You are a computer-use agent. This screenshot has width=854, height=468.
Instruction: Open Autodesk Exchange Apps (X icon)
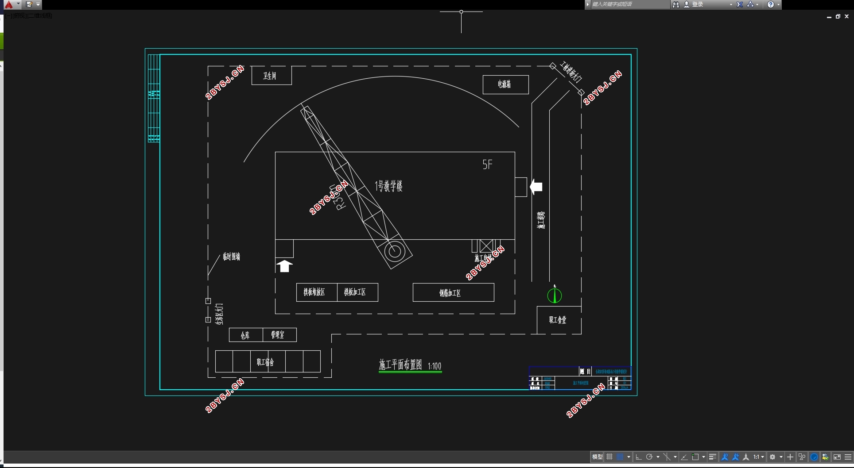740,4
